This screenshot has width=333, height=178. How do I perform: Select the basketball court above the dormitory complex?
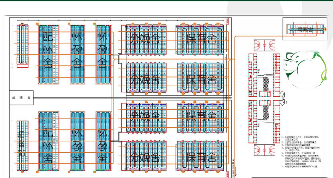(264, 45)
